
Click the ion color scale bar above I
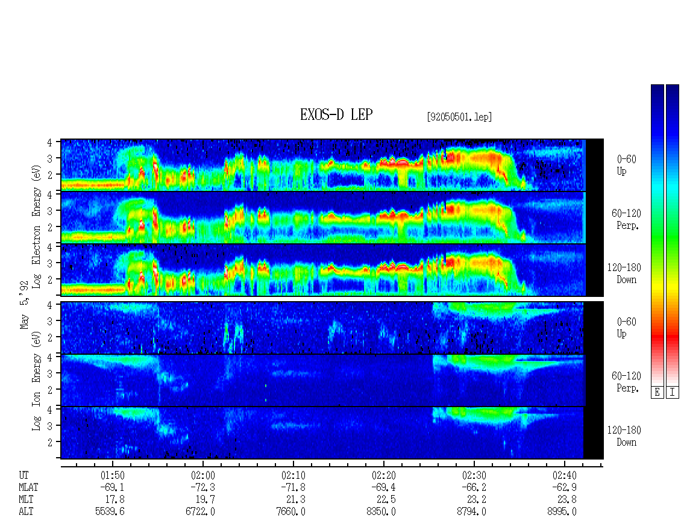673,235
